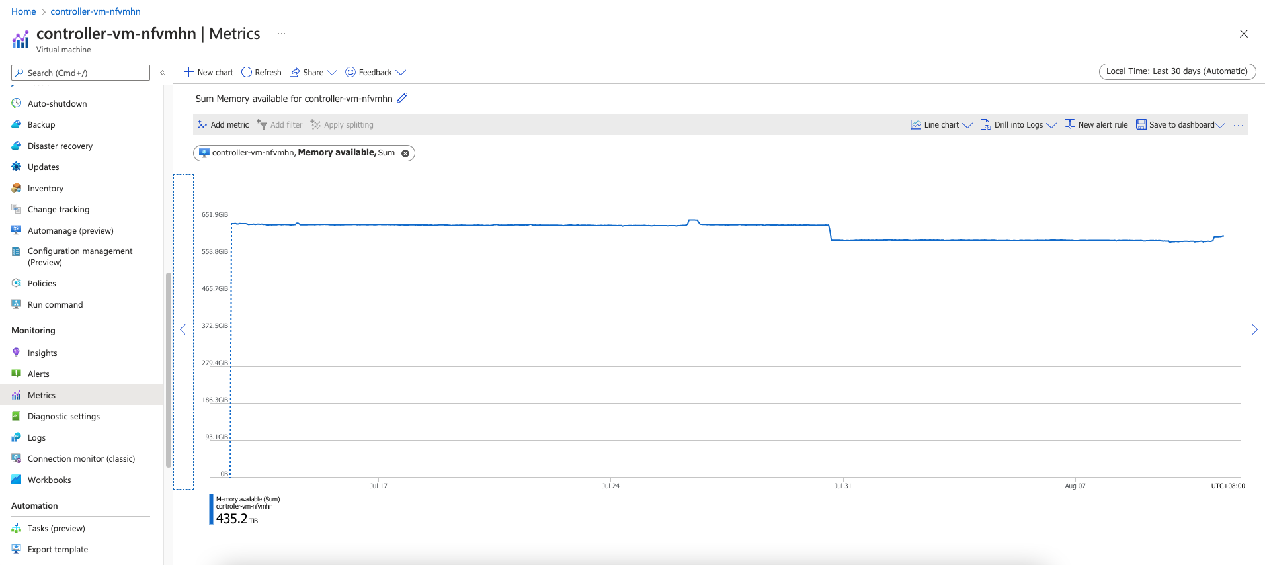Click Add metric button

(x=223, y=125)
